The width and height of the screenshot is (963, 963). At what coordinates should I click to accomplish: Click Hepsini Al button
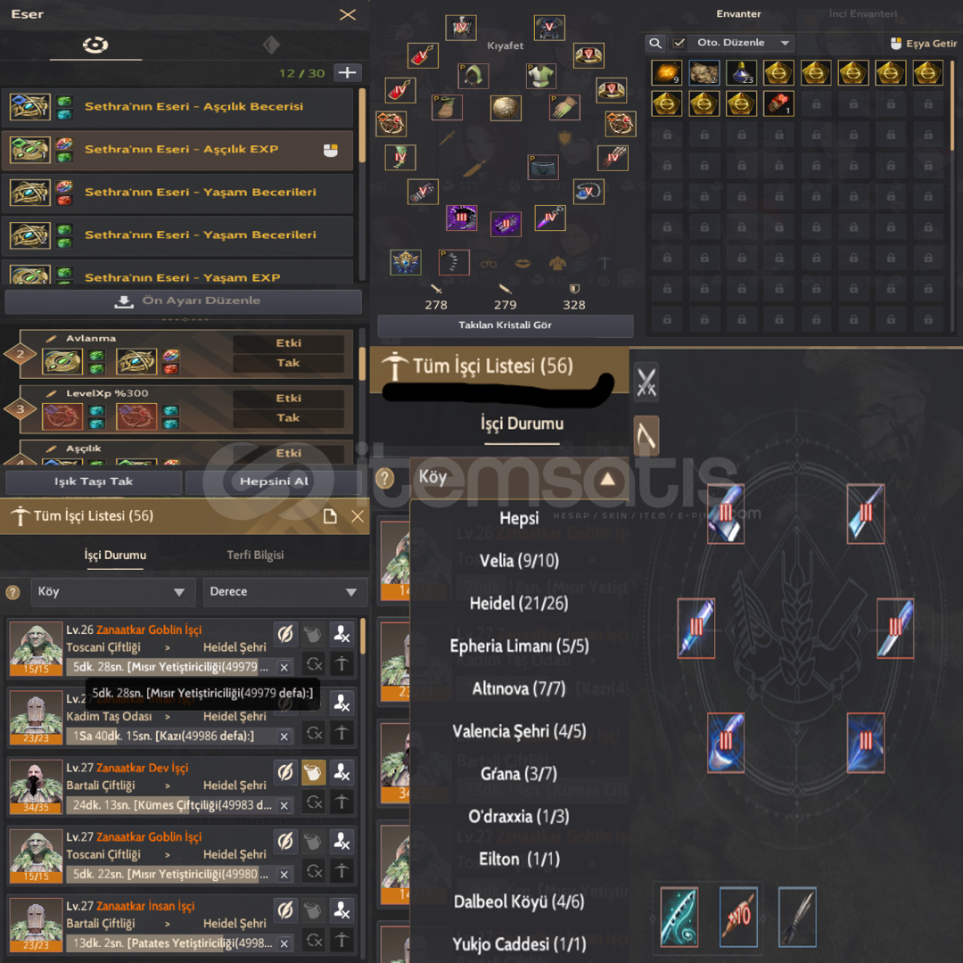tap(274, 481)
